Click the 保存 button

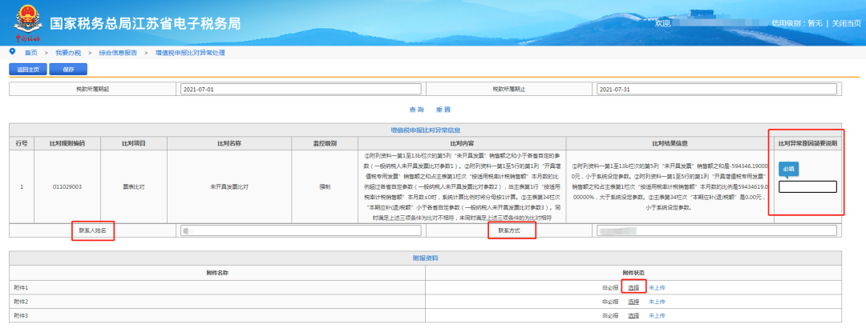68,70
